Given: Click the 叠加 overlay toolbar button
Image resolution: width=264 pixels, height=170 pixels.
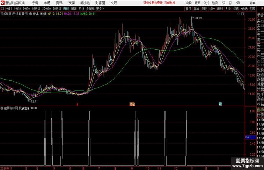Looking at the screenshot, I should click(196, 9).
